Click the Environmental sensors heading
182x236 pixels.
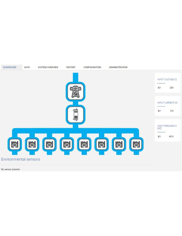(21, 159)
